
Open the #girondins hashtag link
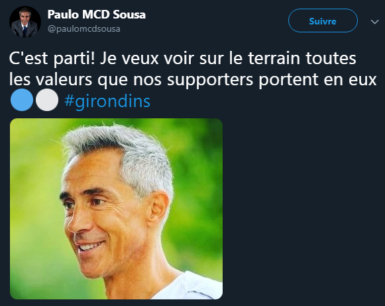click(x=107, y=101)
